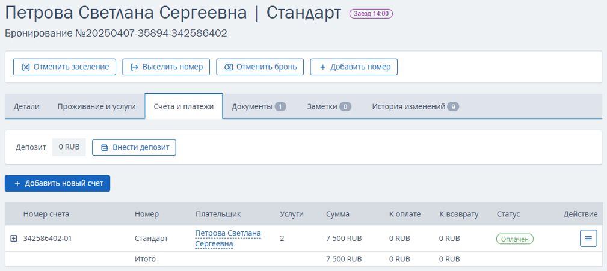Open payer link Петрова Светлана Сергеевна

(228, 239)
